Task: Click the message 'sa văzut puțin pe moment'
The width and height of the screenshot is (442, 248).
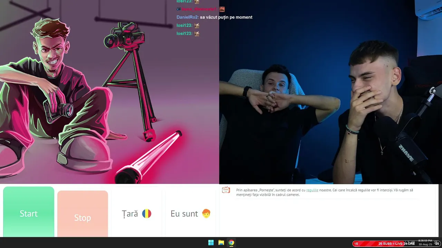Action: (x=226, y=17)
